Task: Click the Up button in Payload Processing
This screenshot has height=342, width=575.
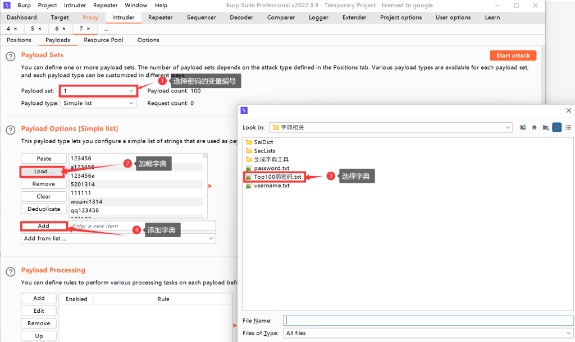Action: 39,336
